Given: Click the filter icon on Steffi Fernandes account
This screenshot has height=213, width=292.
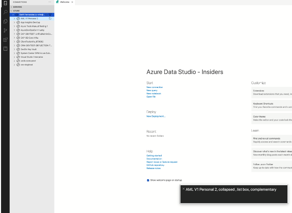Looking at the screenshot, I should 50,15.
